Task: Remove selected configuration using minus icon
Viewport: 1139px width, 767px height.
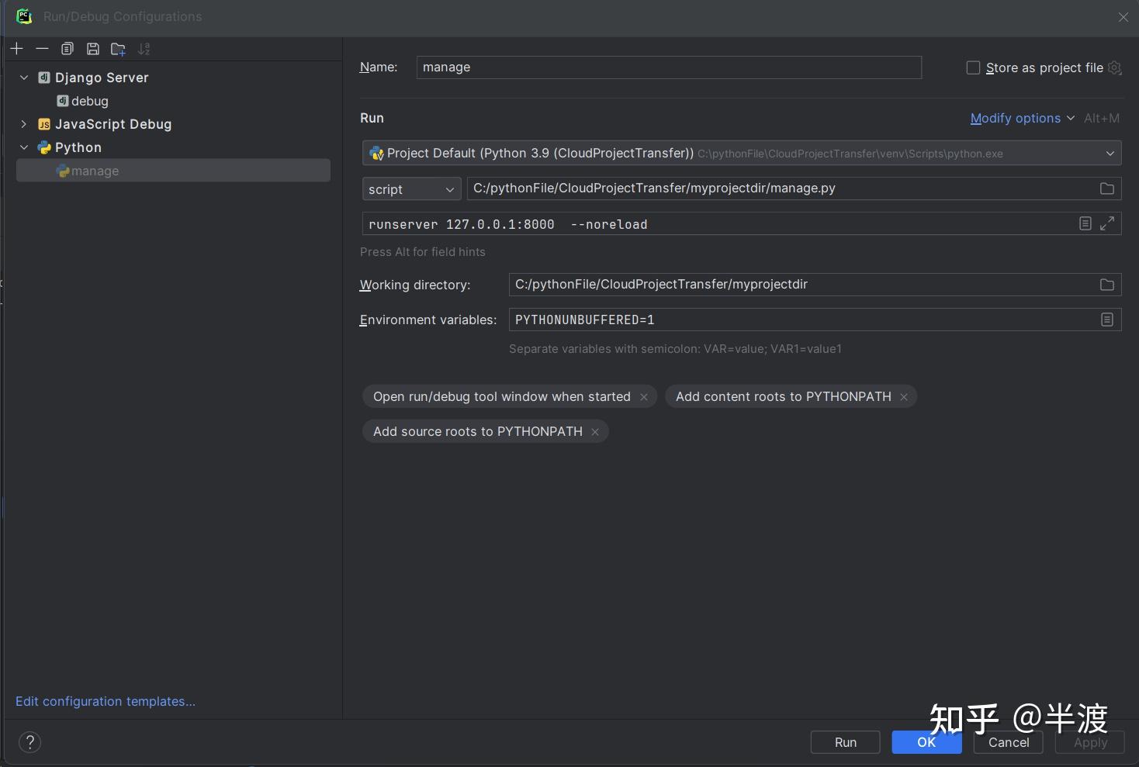Action: pyautogui.click(x=42, y=48)
